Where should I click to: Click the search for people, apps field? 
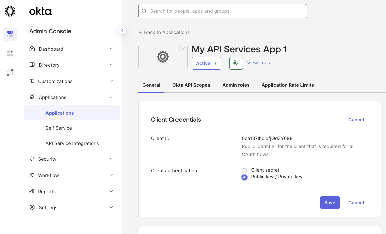pos(223,11)
